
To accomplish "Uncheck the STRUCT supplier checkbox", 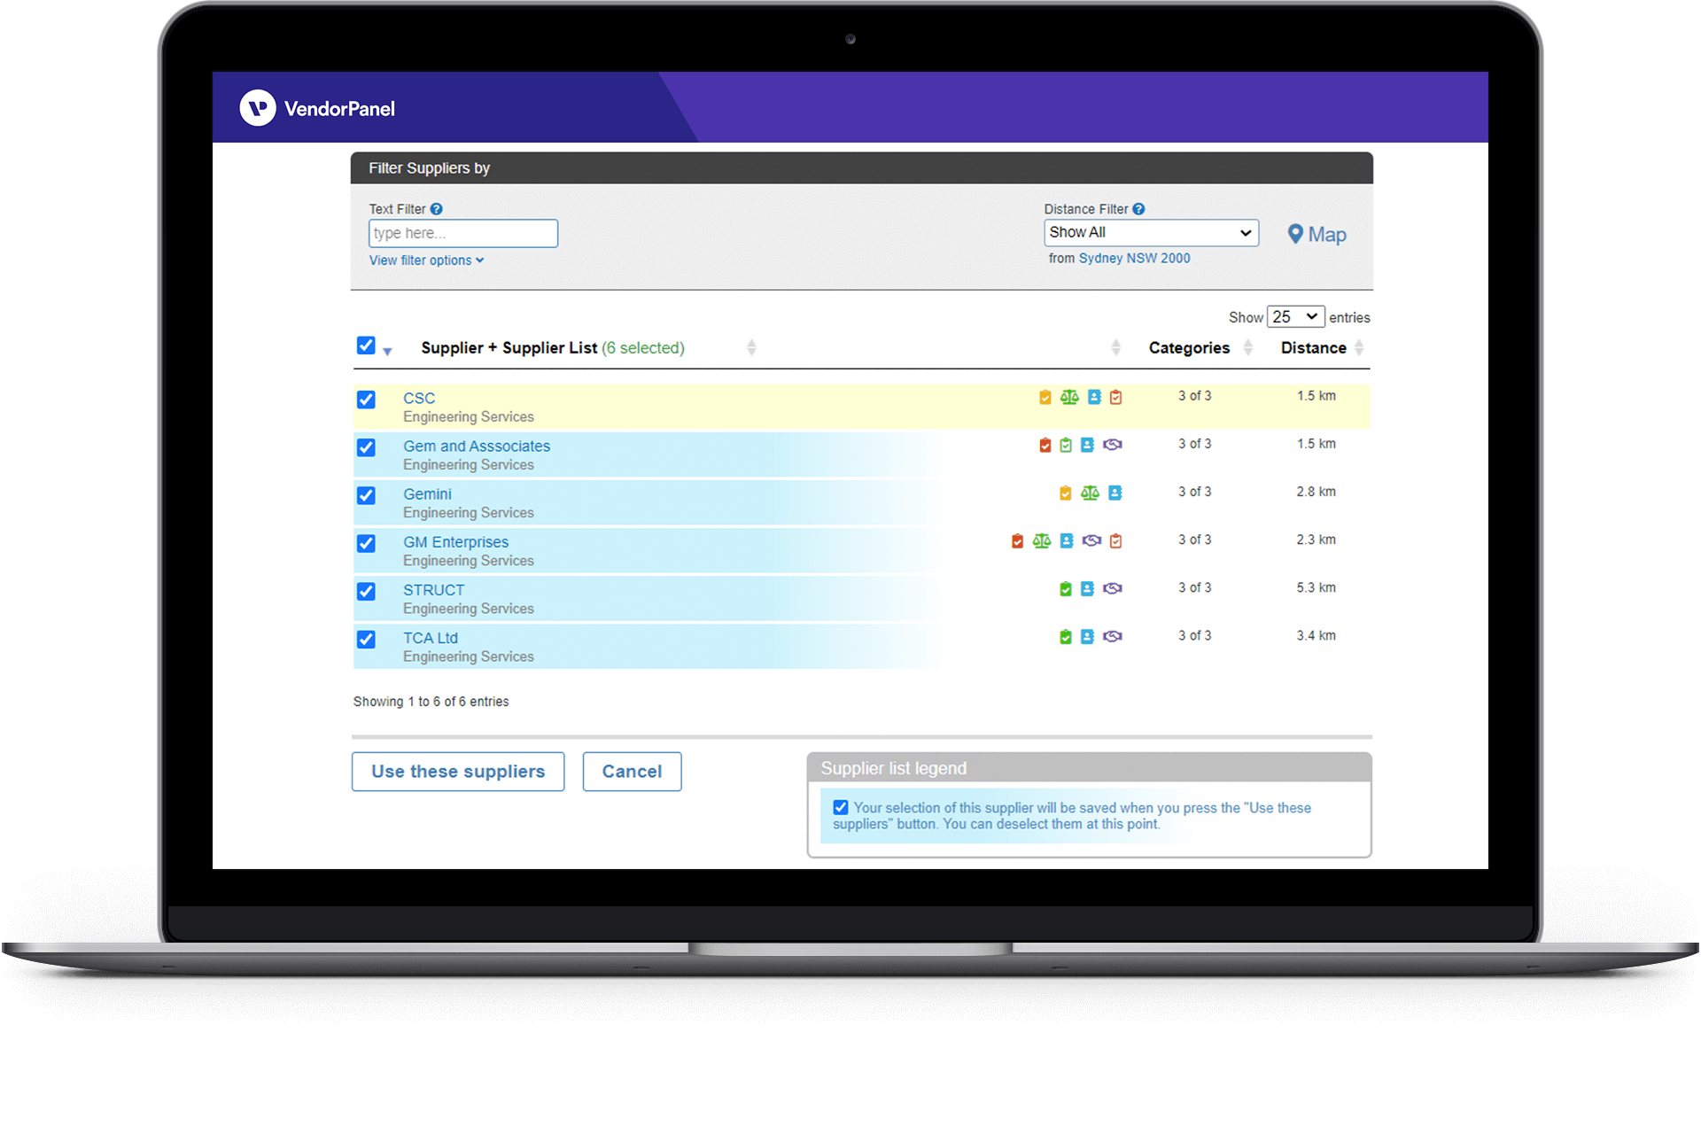I will [366, 591].
